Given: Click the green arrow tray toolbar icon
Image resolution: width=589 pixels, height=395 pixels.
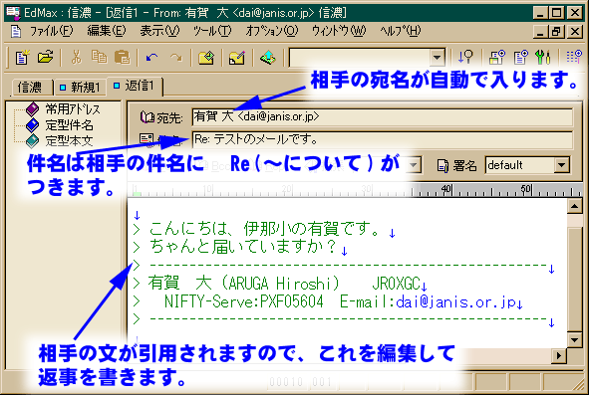Looking at the screenshot, I should 268,58.
